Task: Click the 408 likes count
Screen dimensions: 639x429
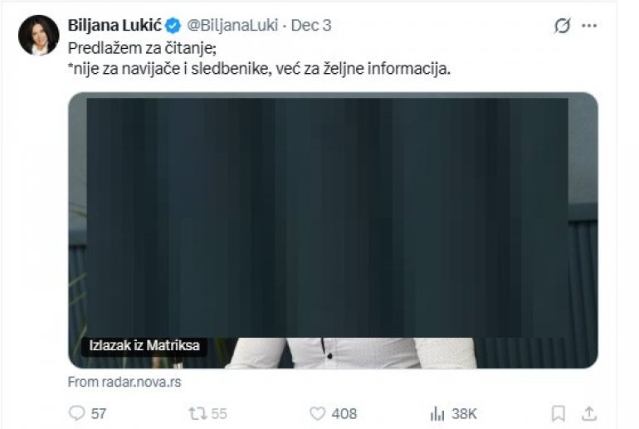Action: tap(344, 414)
